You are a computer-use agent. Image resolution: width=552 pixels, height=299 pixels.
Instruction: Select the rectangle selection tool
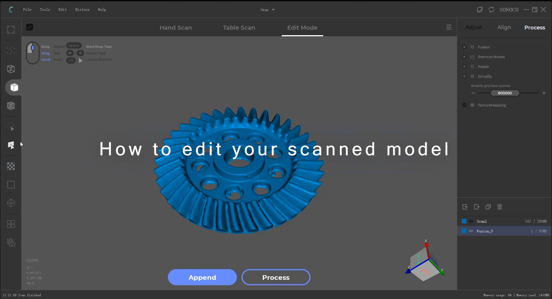tap(11, 185)
